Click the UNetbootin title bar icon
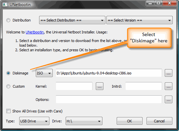 click(x=5, y=5)
